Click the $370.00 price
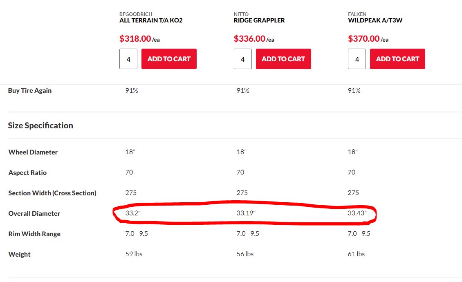 click(x=364, y=38)
